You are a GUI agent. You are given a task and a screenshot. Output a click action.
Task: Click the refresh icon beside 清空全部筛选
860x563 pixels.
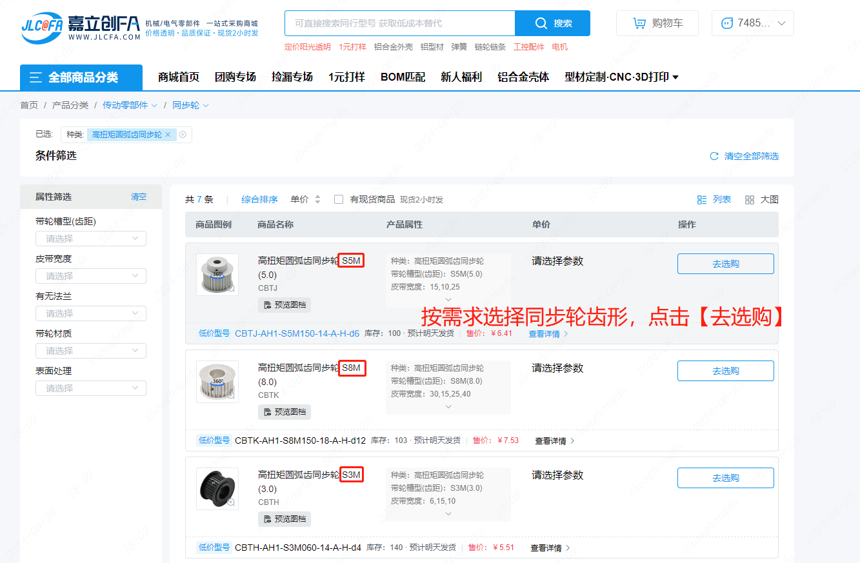pyautogui.click(x=714, y=156)
